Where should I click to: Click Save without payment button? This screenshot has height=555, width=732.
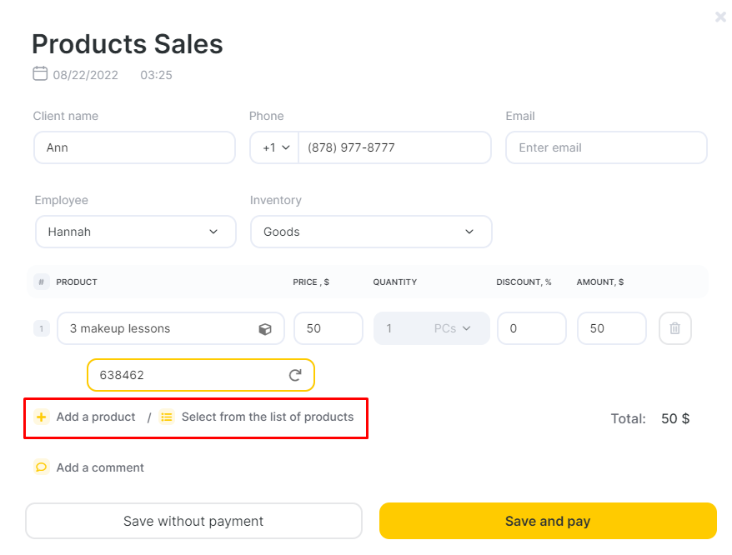(x=193, y=521)
